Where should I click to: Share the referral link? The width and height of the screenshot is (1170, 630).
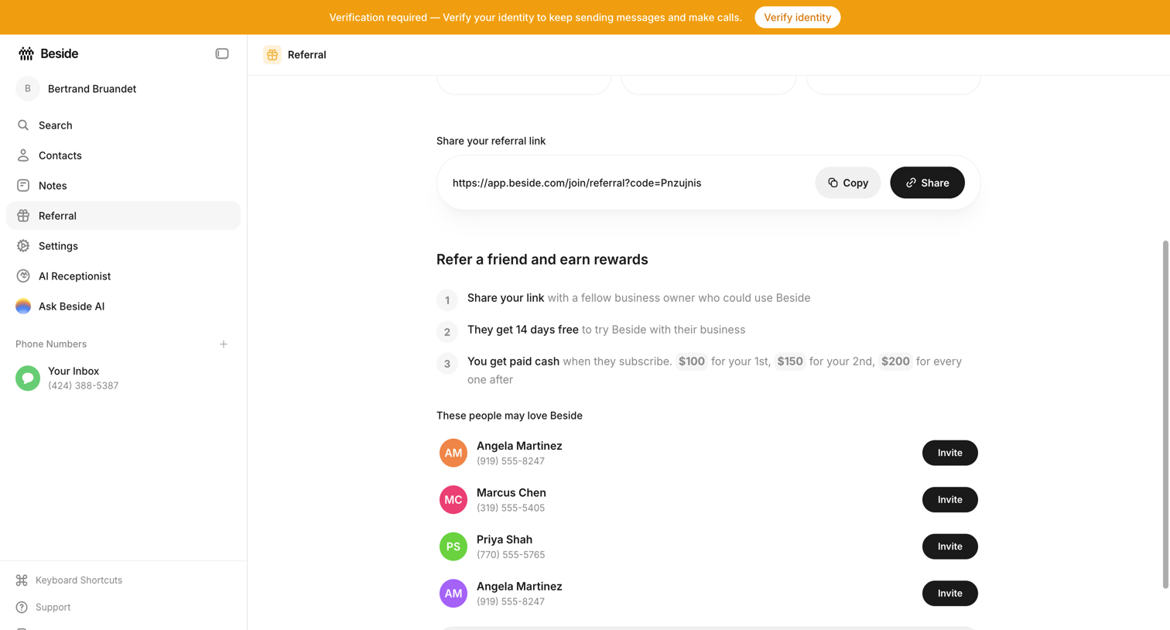tap(927, 183)
